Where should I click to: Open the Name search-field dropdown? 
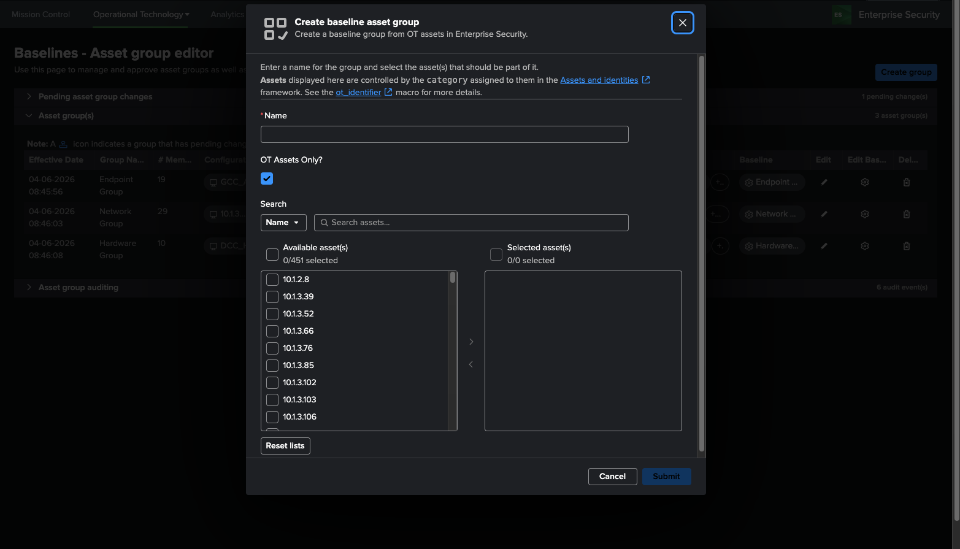[x=283, y=223]
